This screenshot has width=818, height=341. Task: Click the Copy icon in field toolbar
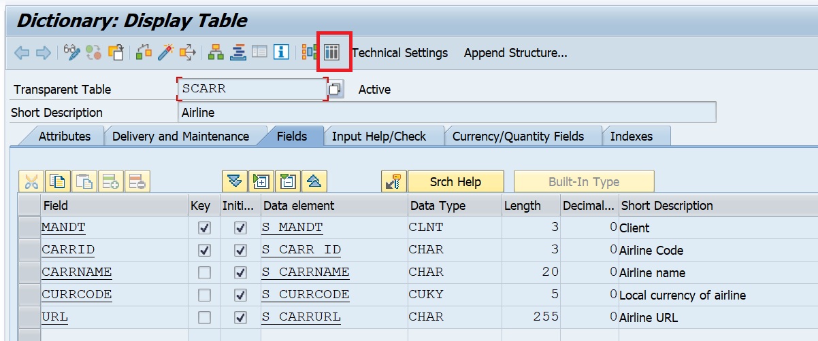pyautogui.click(x=58, y=181)
